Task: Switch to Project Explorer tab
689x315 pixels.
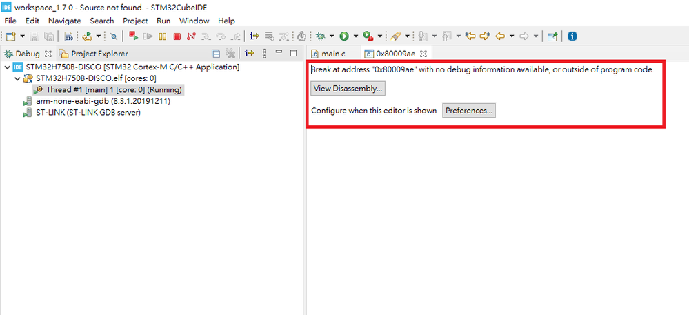Action: click(94, 54)
